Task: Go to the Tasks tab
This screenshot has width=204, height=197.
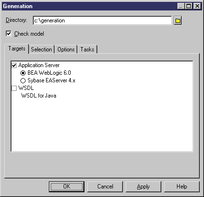Action: tap(87, 49)
